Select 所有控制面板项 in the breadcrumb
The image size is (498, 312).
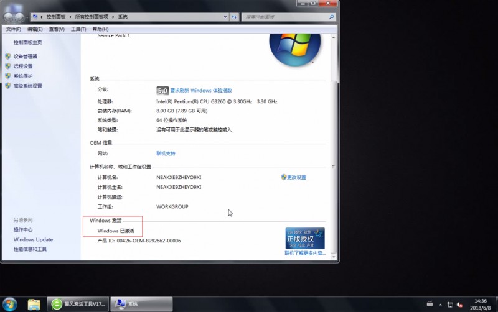point(92,17)
